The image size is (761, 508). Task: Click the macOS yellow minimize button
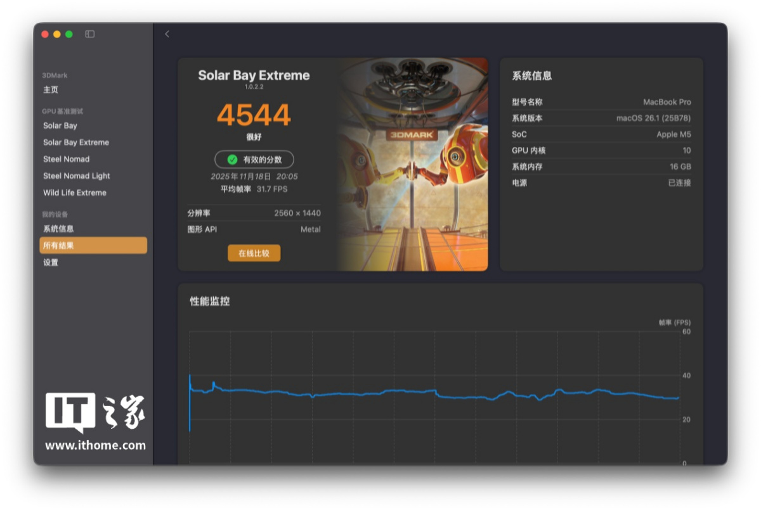click(x=57, y=34)
